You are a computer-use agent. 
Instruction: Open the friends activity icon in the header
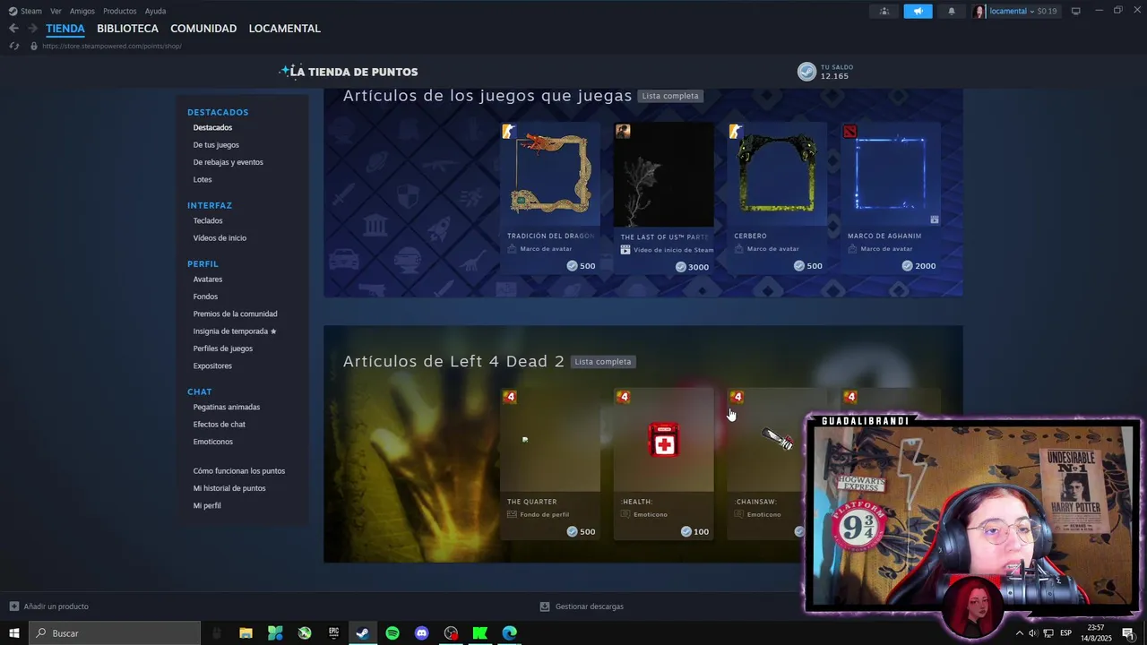click(884, 11)
